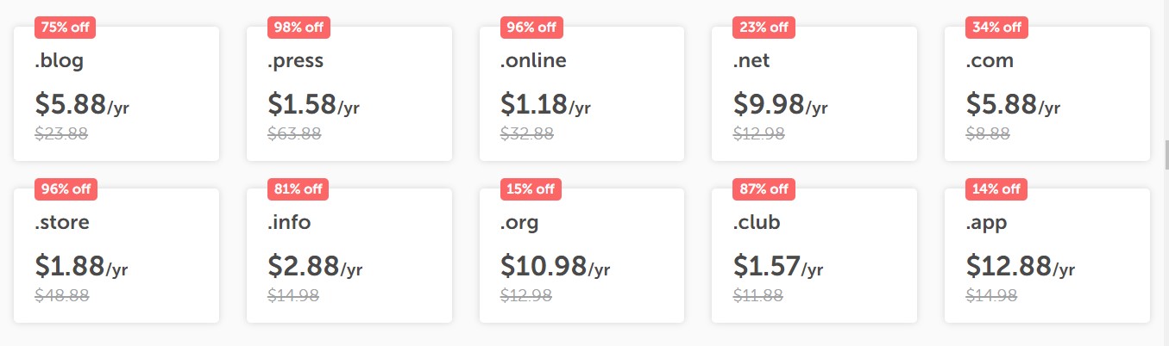Screen dimensions: 1169x346
Task: Choose the .club domain at $1.57/yr
Action: [x=814, y=256]
